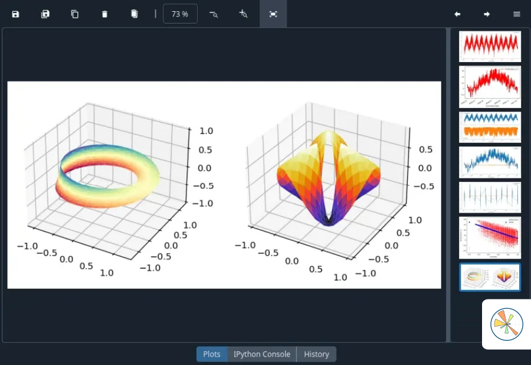Zoom out of the plot view
The image size is (531, 365).
214,14
